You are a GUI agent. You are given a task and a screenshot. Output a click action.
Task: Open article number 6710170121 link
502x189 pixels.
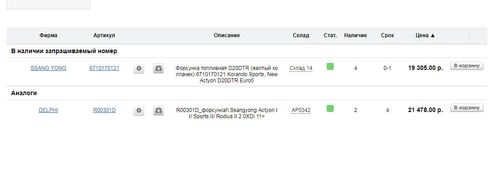coord(104,68)
